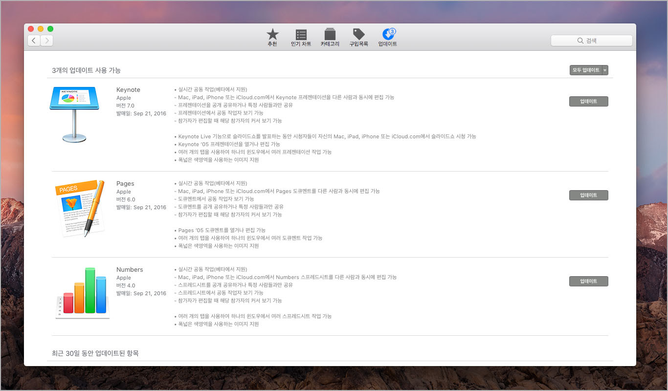
Task: Click 업데이트 button for Numbers
Action: tap(589, 281)
